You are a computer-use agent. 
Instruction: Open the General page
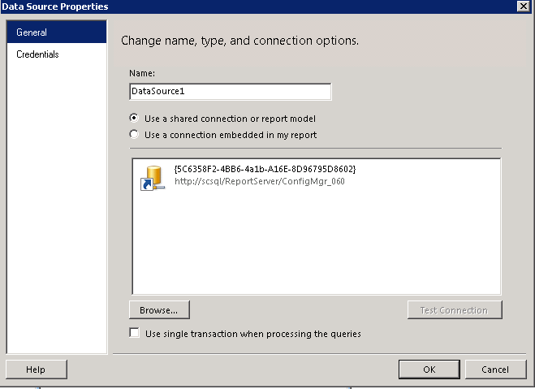point(57,32)
